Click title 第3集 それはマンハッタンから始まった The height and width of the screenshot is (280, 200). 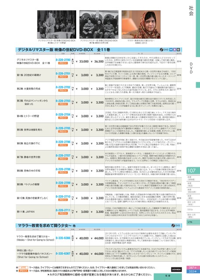[32, 103]
